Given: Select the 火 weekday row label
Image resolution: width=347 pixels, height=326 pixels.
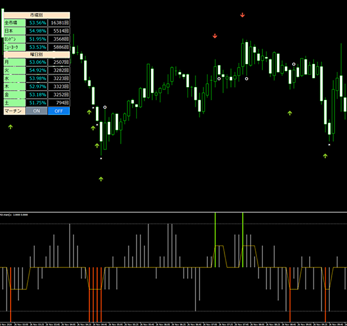Looking at the screenshot, I should (14, 70).
